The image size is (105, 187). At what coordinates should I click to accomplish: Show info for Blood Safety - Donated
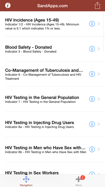[x=92, y=49]
